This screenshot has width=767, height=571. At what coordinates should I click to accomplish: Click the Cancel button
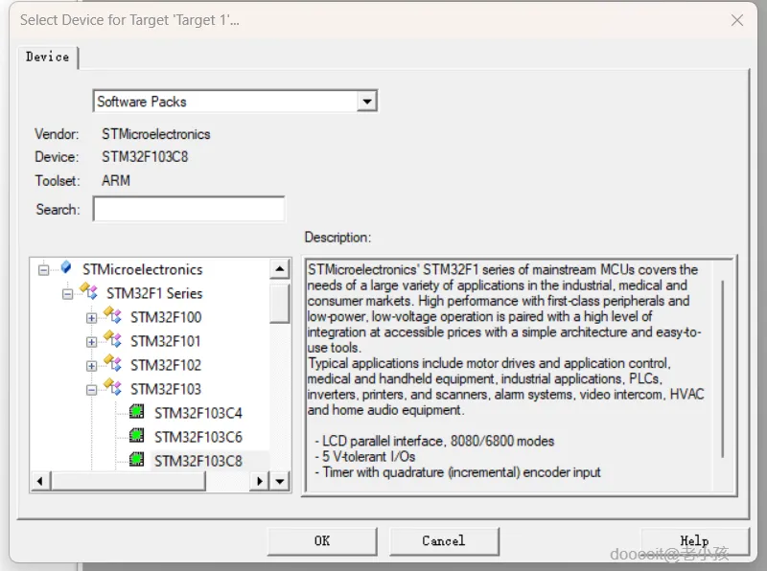pos(444,541)
